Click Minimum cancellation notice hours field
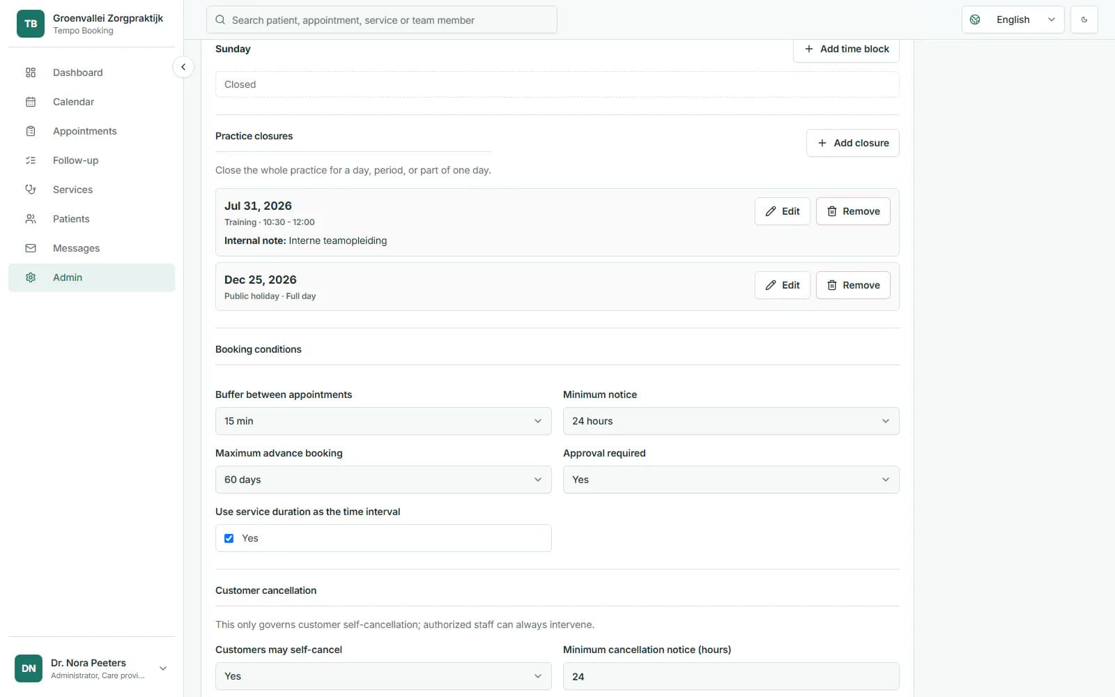Image resolution: width=1115 pixels, height=697 pixels. (731, 676)
